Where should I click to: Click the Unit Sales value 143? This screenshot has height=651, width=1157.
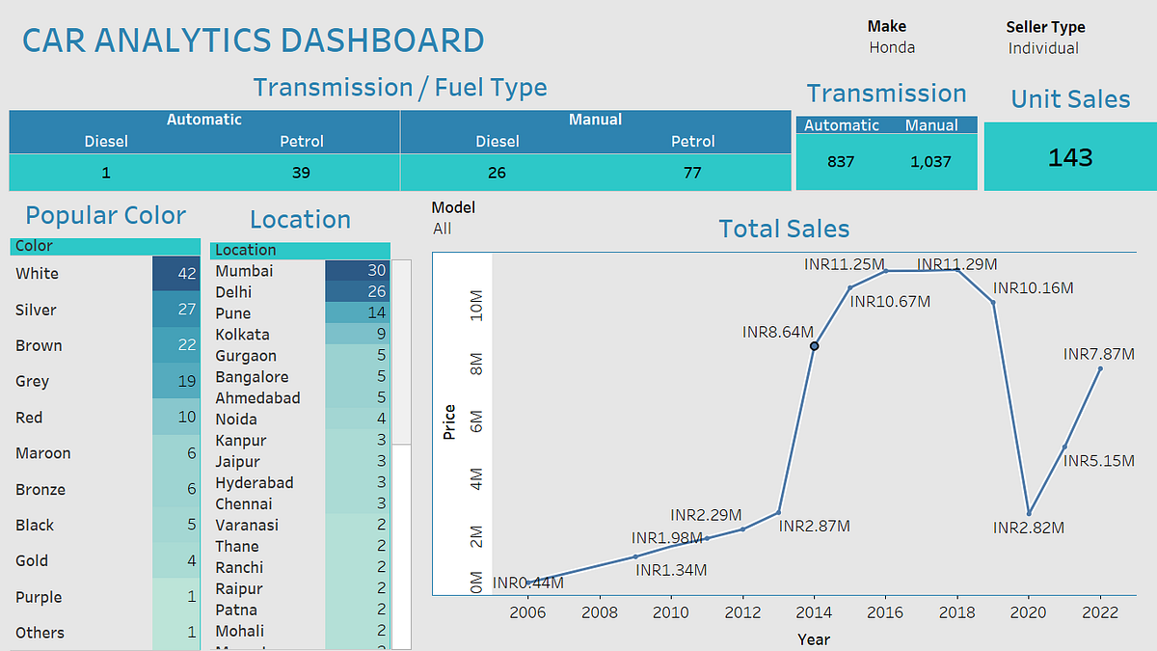pos(1070,157)
